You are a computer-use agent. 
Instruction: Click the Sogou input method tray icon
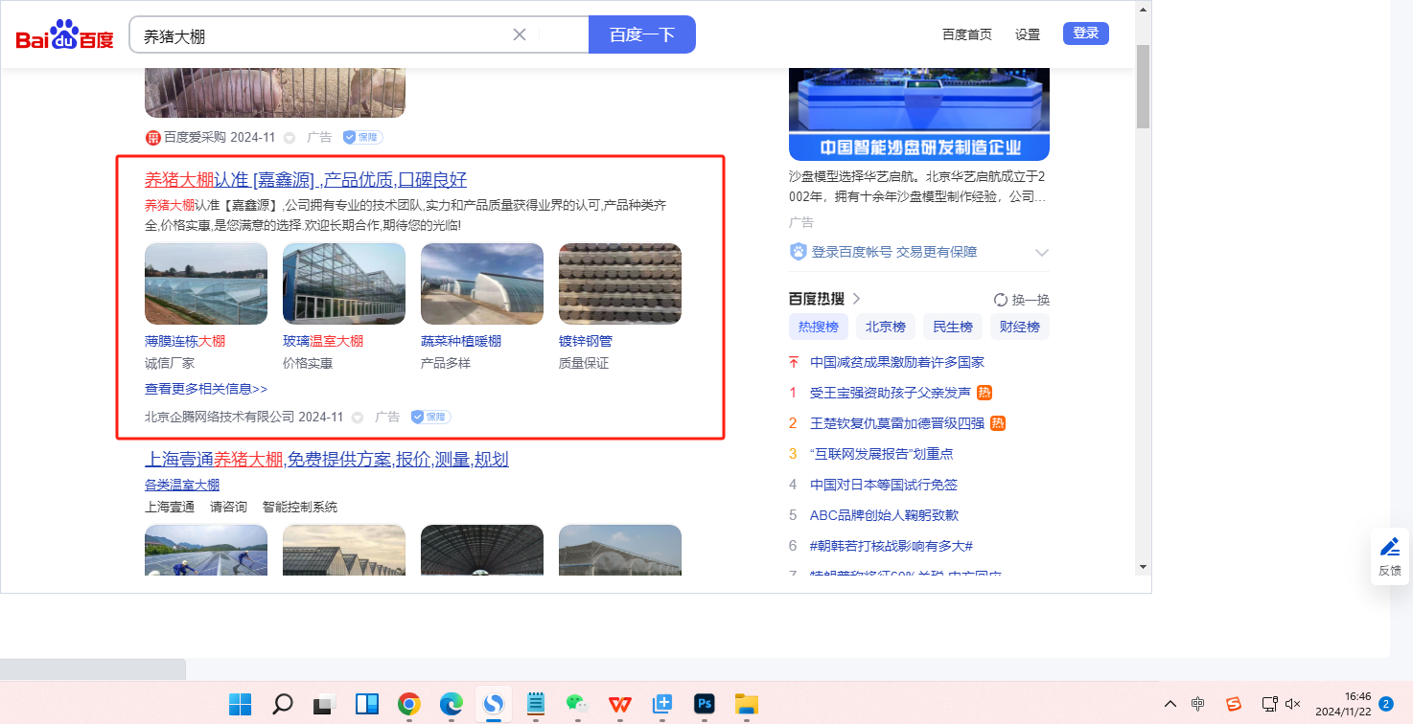1234,704
